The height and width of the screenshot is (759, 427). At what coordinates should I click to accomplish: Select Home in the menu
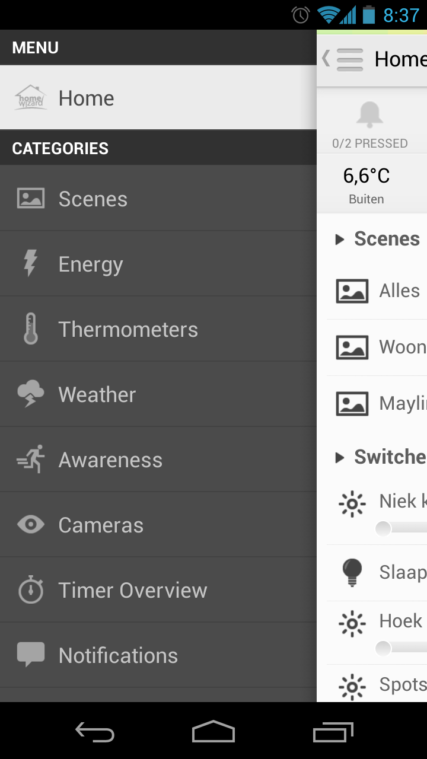(86, 98)
